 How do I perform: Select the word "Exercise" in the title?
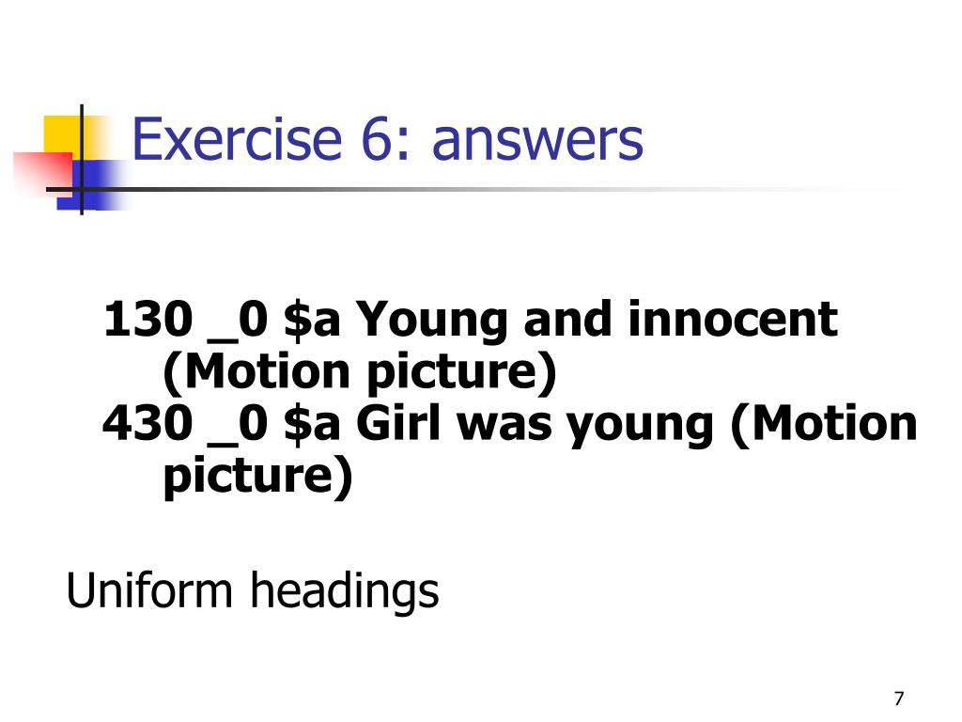[236, 140]
